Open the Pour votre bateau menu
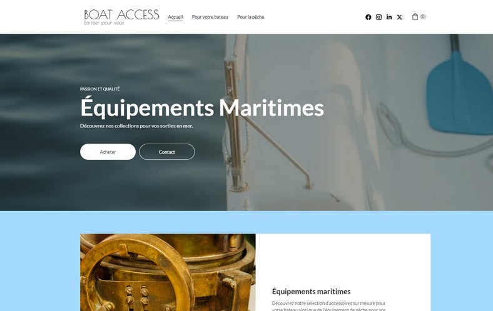Screen dimensions: 493x311 click(210, 17)
